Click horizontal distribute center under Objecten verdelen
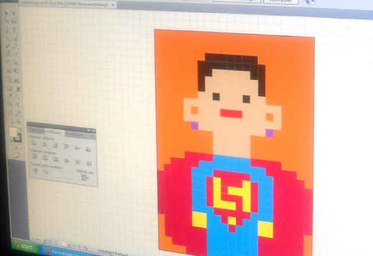The height and width of the screenshot is (256, 373). click(x=78, y=162)
